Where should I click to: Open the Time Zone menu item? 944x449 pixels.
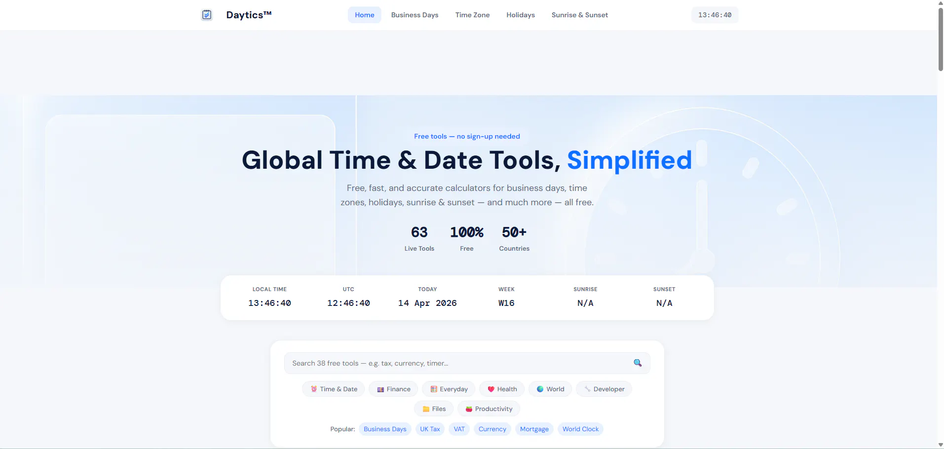[472, 15]
